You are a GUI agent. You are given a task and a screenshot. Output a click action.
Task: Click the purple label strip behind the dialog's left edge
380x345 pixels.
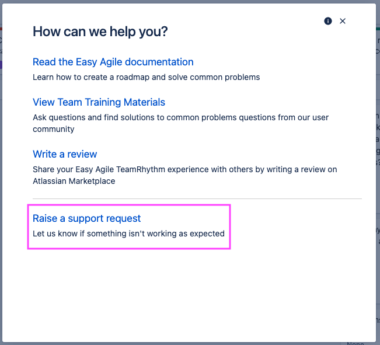[x=2, y=65]
